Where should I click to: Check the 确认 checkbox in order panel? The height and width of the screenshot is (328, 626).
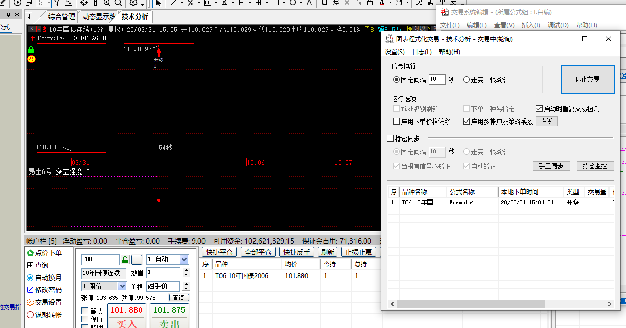pyautogui.click(x=84, y=311)
